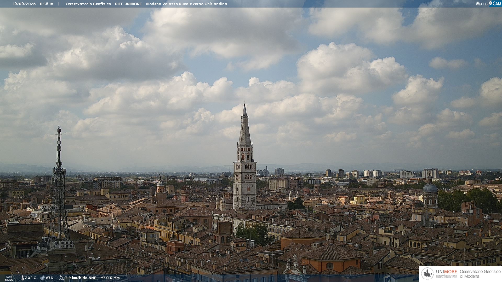Click the WeatherCam logo
The height and width of the screenshot is (282, 502).
coord(488,3)
